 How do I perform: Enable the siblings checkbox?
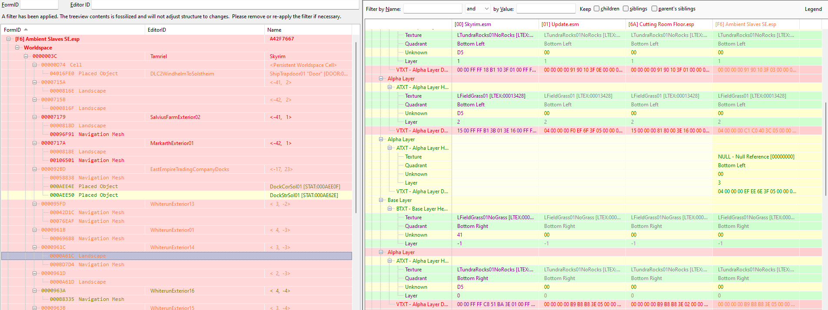click(625, 9)
